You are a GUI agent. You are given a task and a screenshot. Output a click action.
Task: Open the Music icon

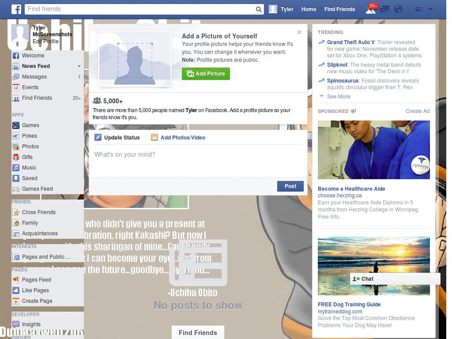16,168
